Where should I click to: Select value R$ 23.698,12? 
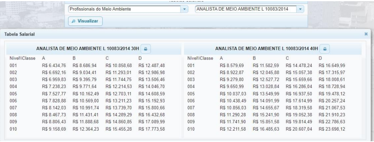click(332, 129)
